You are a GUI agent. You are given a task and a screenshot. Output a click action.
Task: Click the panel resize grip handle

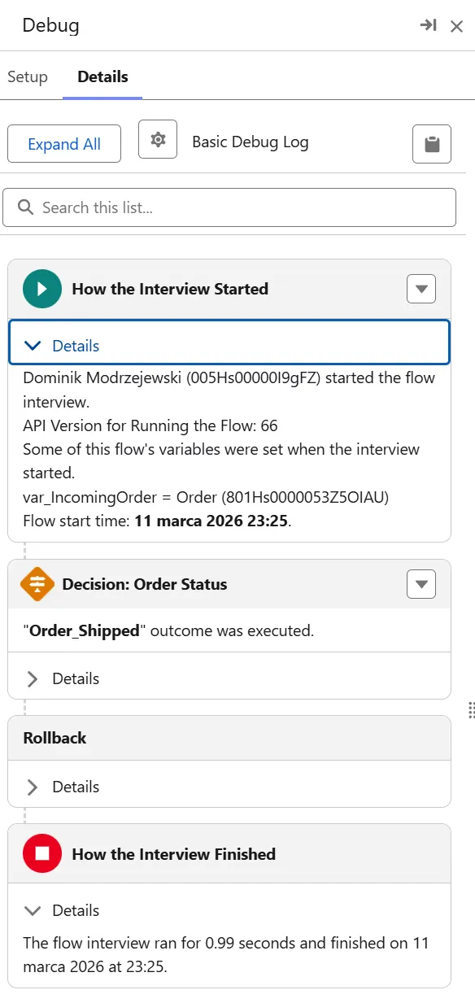472,710
